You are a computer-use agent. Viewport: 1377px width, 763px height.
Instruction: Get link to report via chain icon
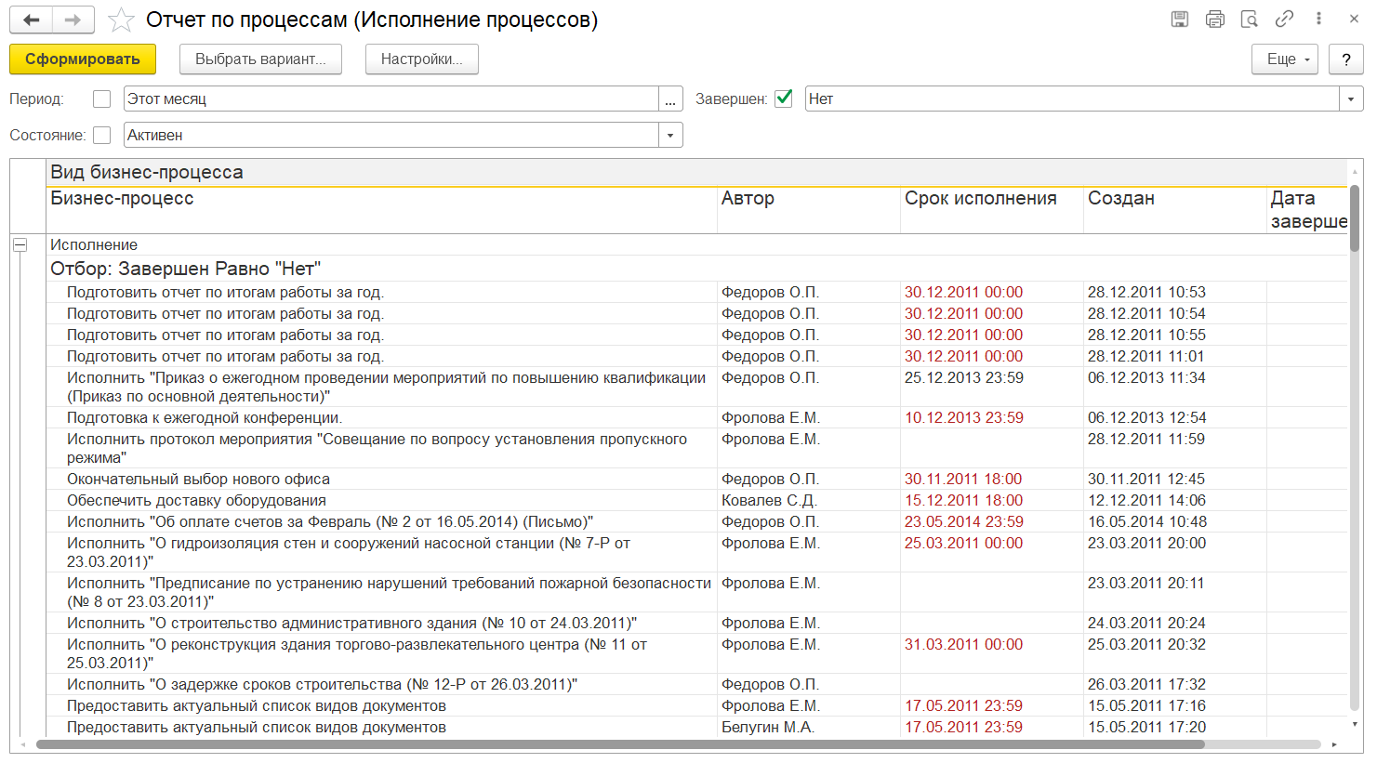(x=1284, y=19)
